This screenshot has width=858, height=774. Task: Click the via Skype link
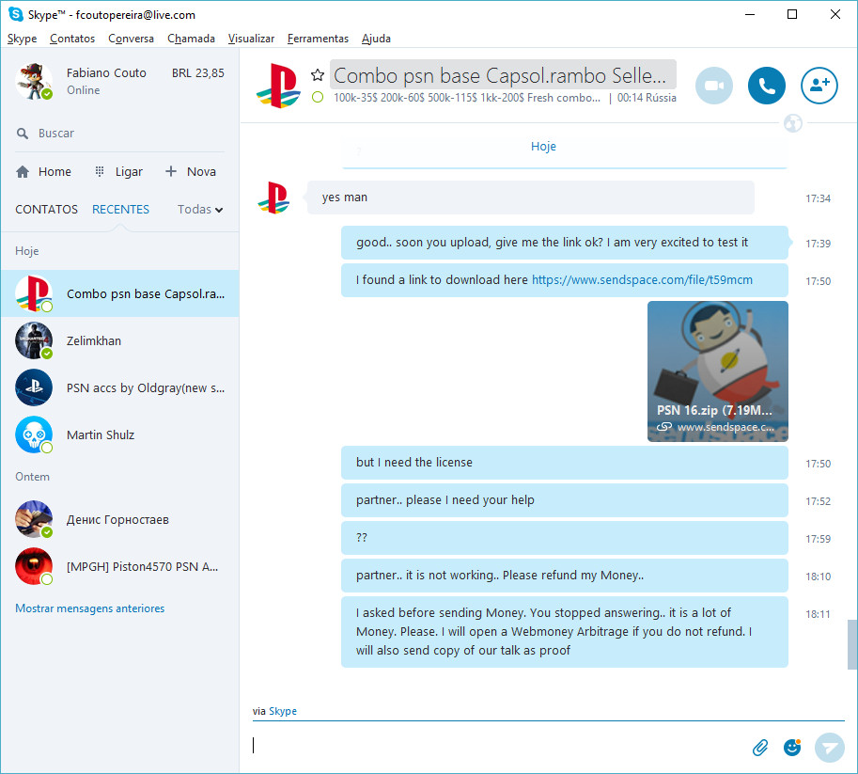pos(282,711)
